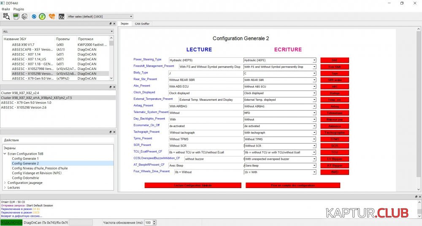Open the Power_Steering_Type write dropdown
Screen dimensions: 422x226
(x=314, y=60)
